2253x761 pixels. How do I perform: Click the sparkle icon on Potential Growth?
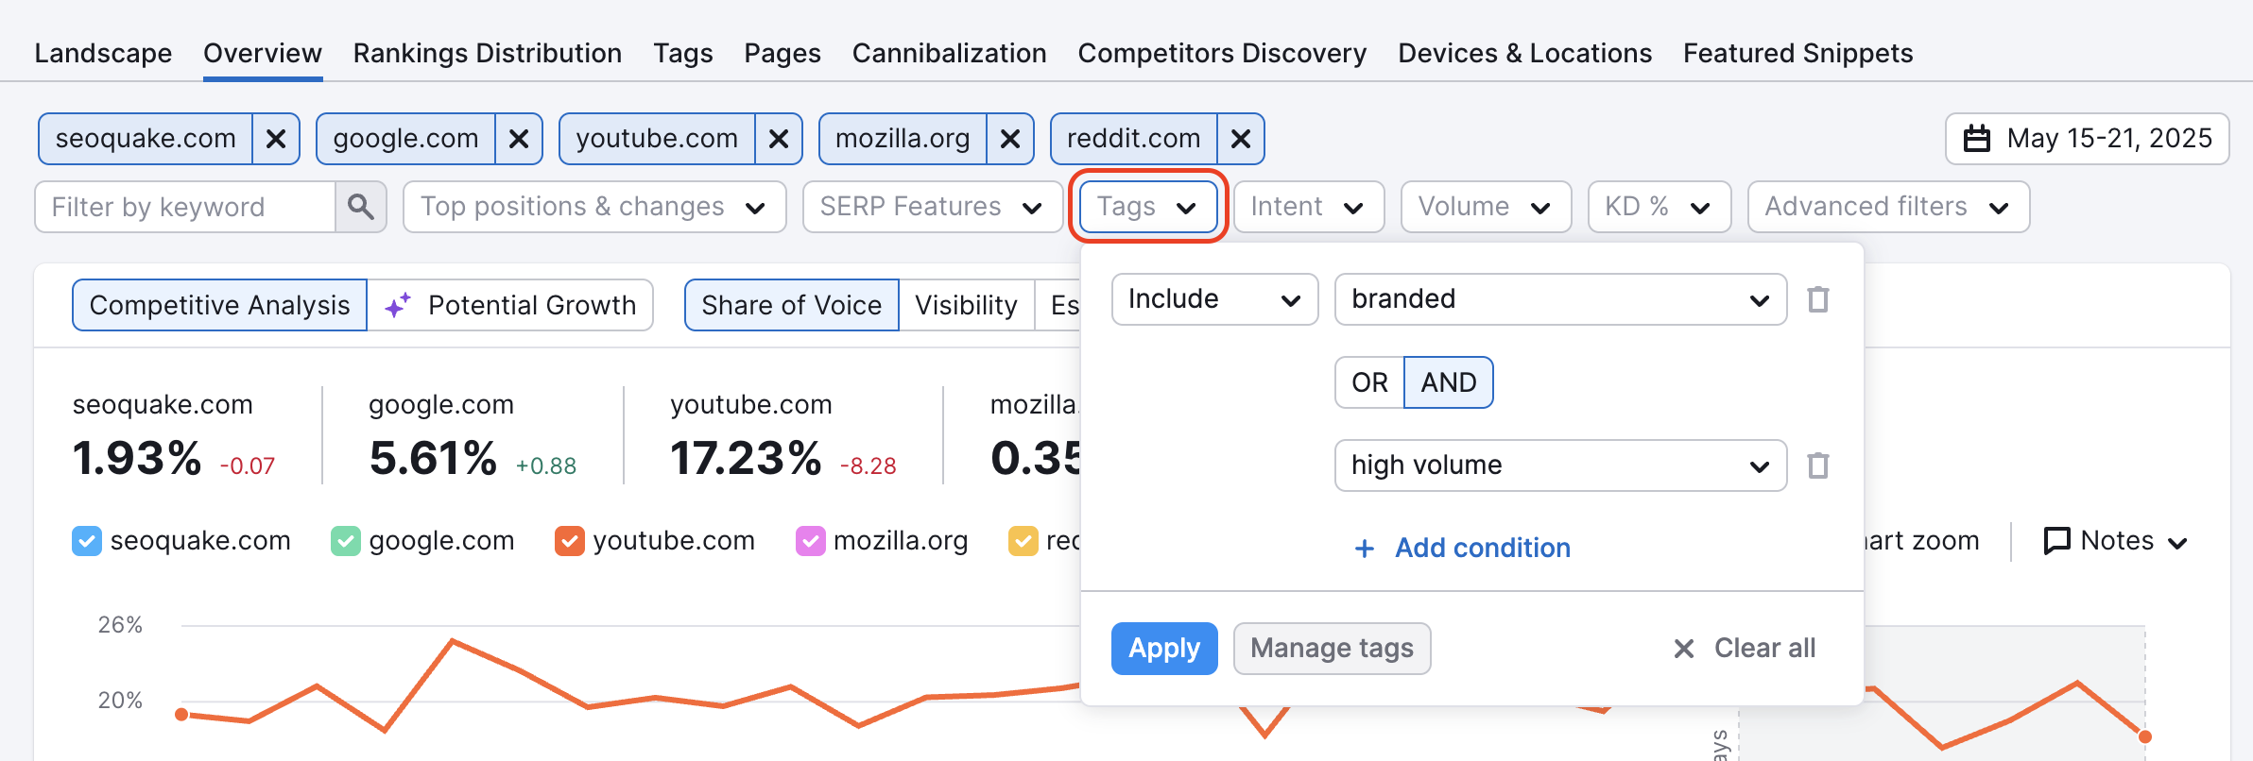[396, 304]
